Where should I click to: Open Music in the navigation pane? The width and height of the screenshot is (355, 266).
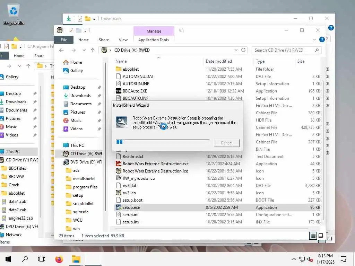point(76,121)
